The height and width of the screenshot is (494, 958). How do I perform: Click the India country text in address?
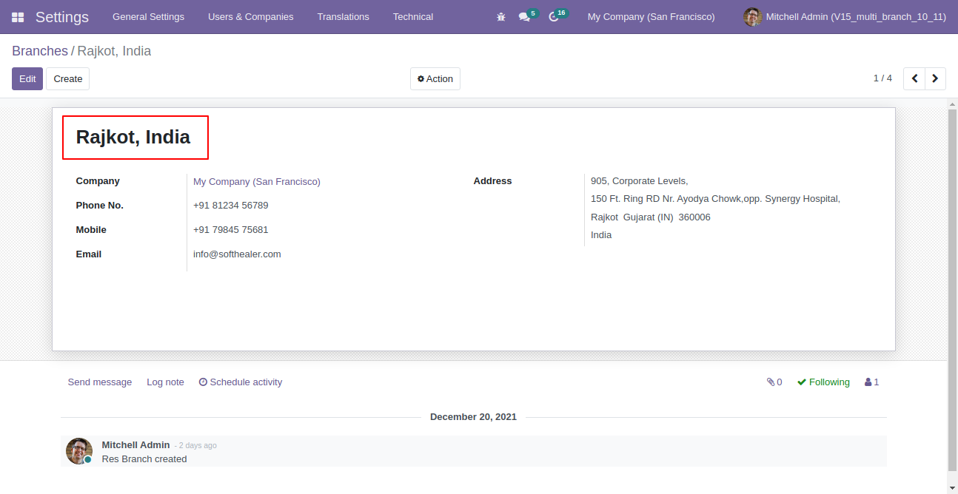pyautogui.click(x=601, y=235)
